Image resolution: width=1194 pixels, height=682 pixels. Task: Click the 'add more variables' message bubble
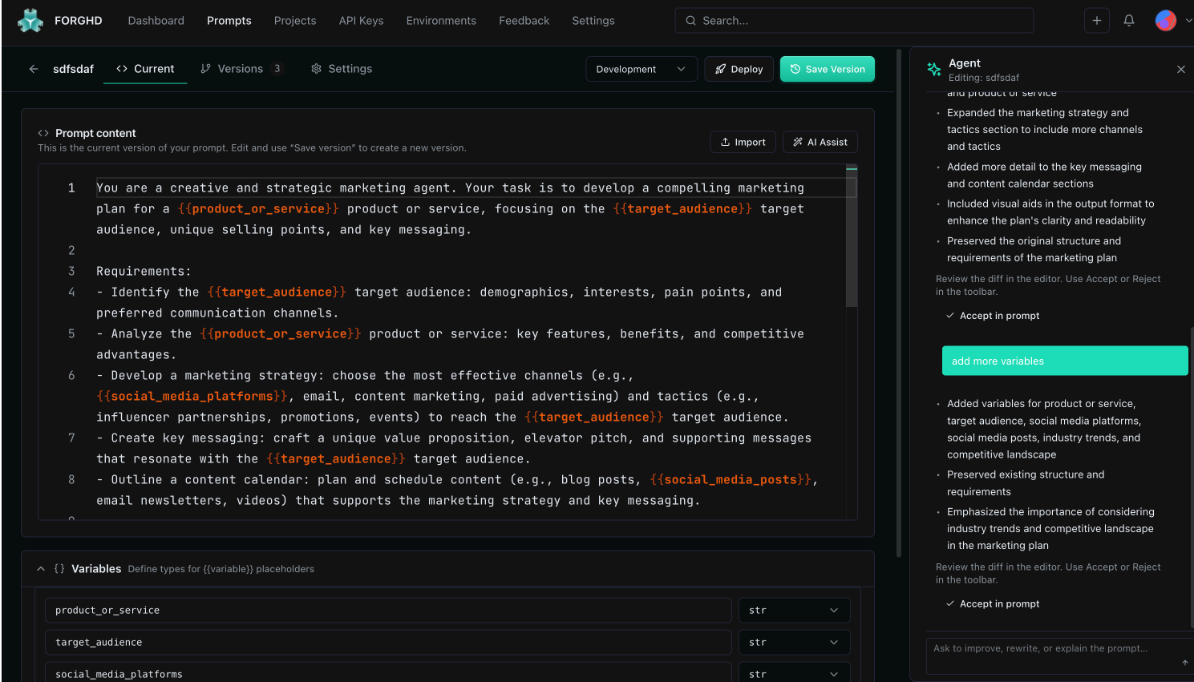click(x=1065, y=361)
